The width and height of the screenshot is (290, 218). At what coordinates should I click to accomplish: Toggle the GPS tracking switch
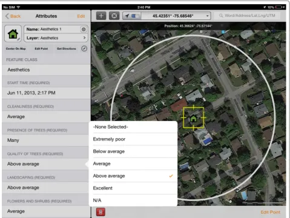(135, 16)
